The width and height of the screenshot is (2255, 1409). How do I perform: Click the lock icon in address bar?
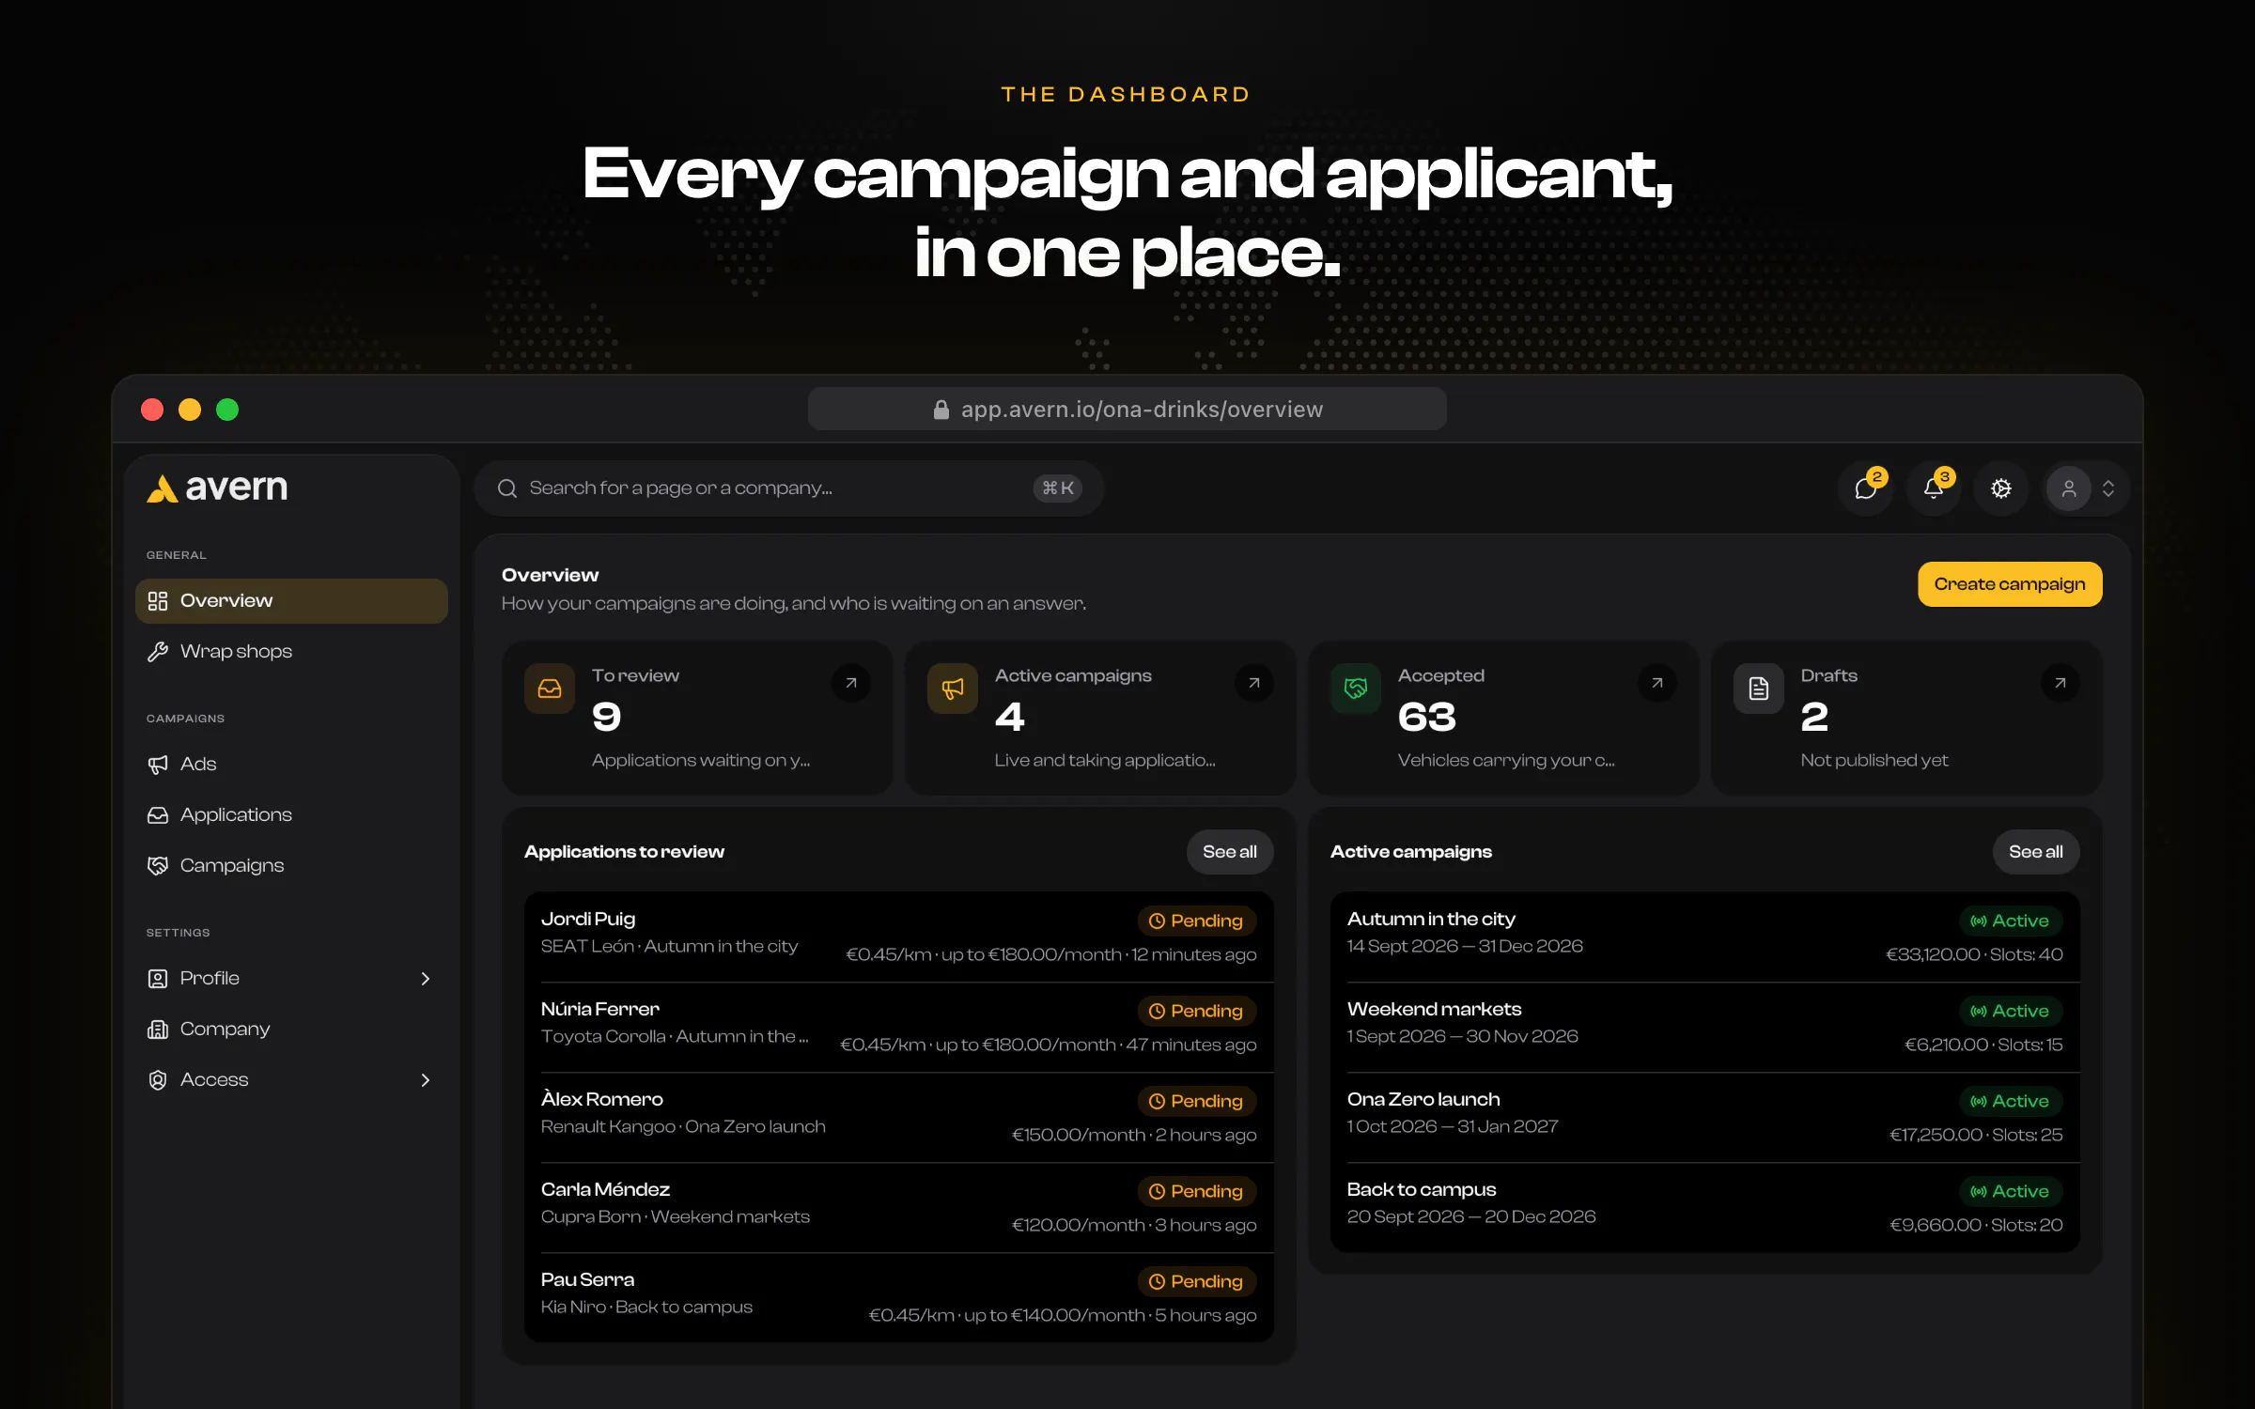click(941, 410)
